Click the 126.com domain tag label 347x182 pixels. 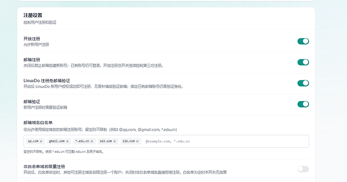click(128, 141)
